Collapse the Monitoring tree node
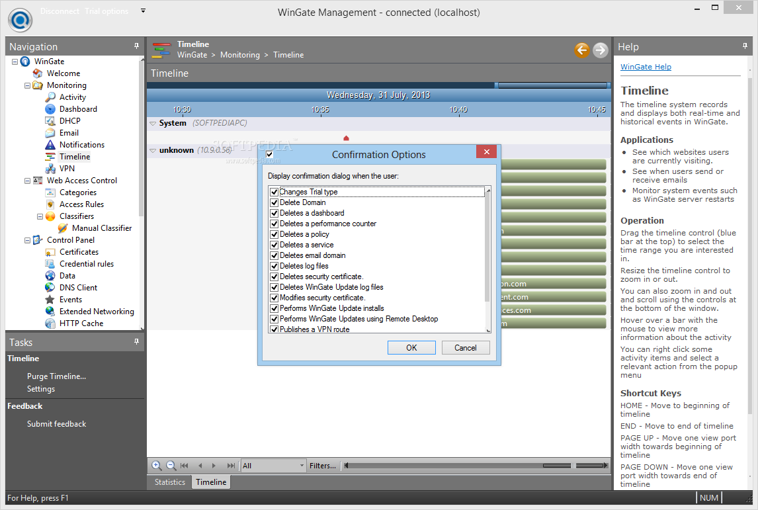This screenshot has height=510, width=758. click(x=28, y=85)
